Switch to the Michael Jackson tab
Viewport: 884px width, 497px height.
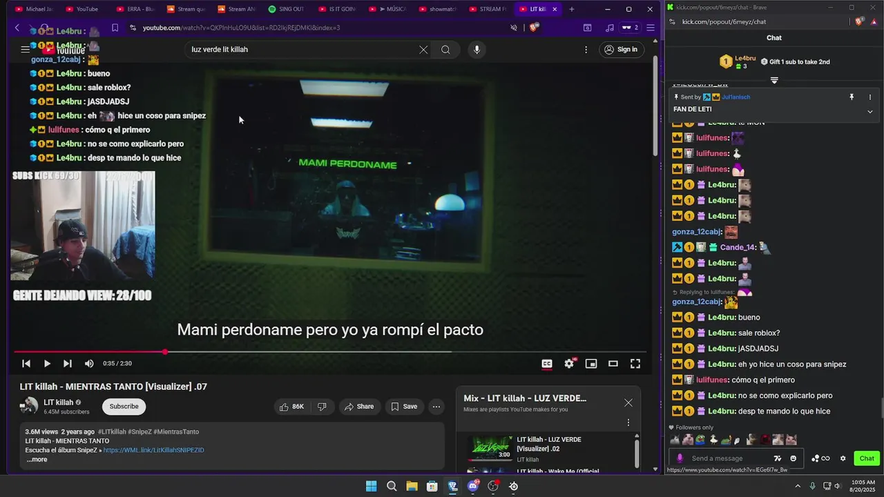point(35,9)
